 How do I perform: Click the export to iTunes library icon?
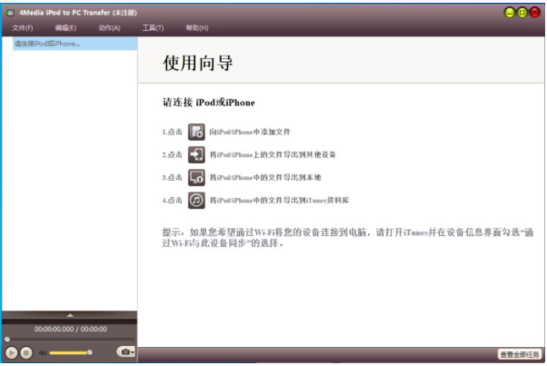(196, 200)
